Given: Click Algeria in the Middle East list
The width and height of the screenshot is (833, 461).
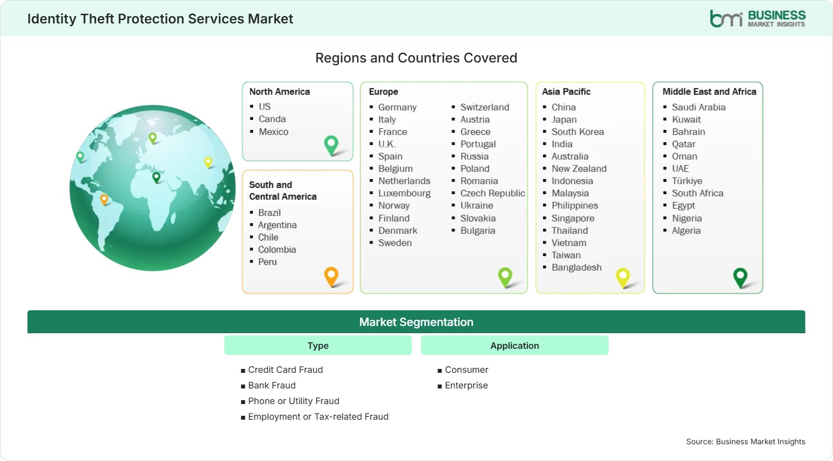Looking at the screenshot, I should click(686, 231).
